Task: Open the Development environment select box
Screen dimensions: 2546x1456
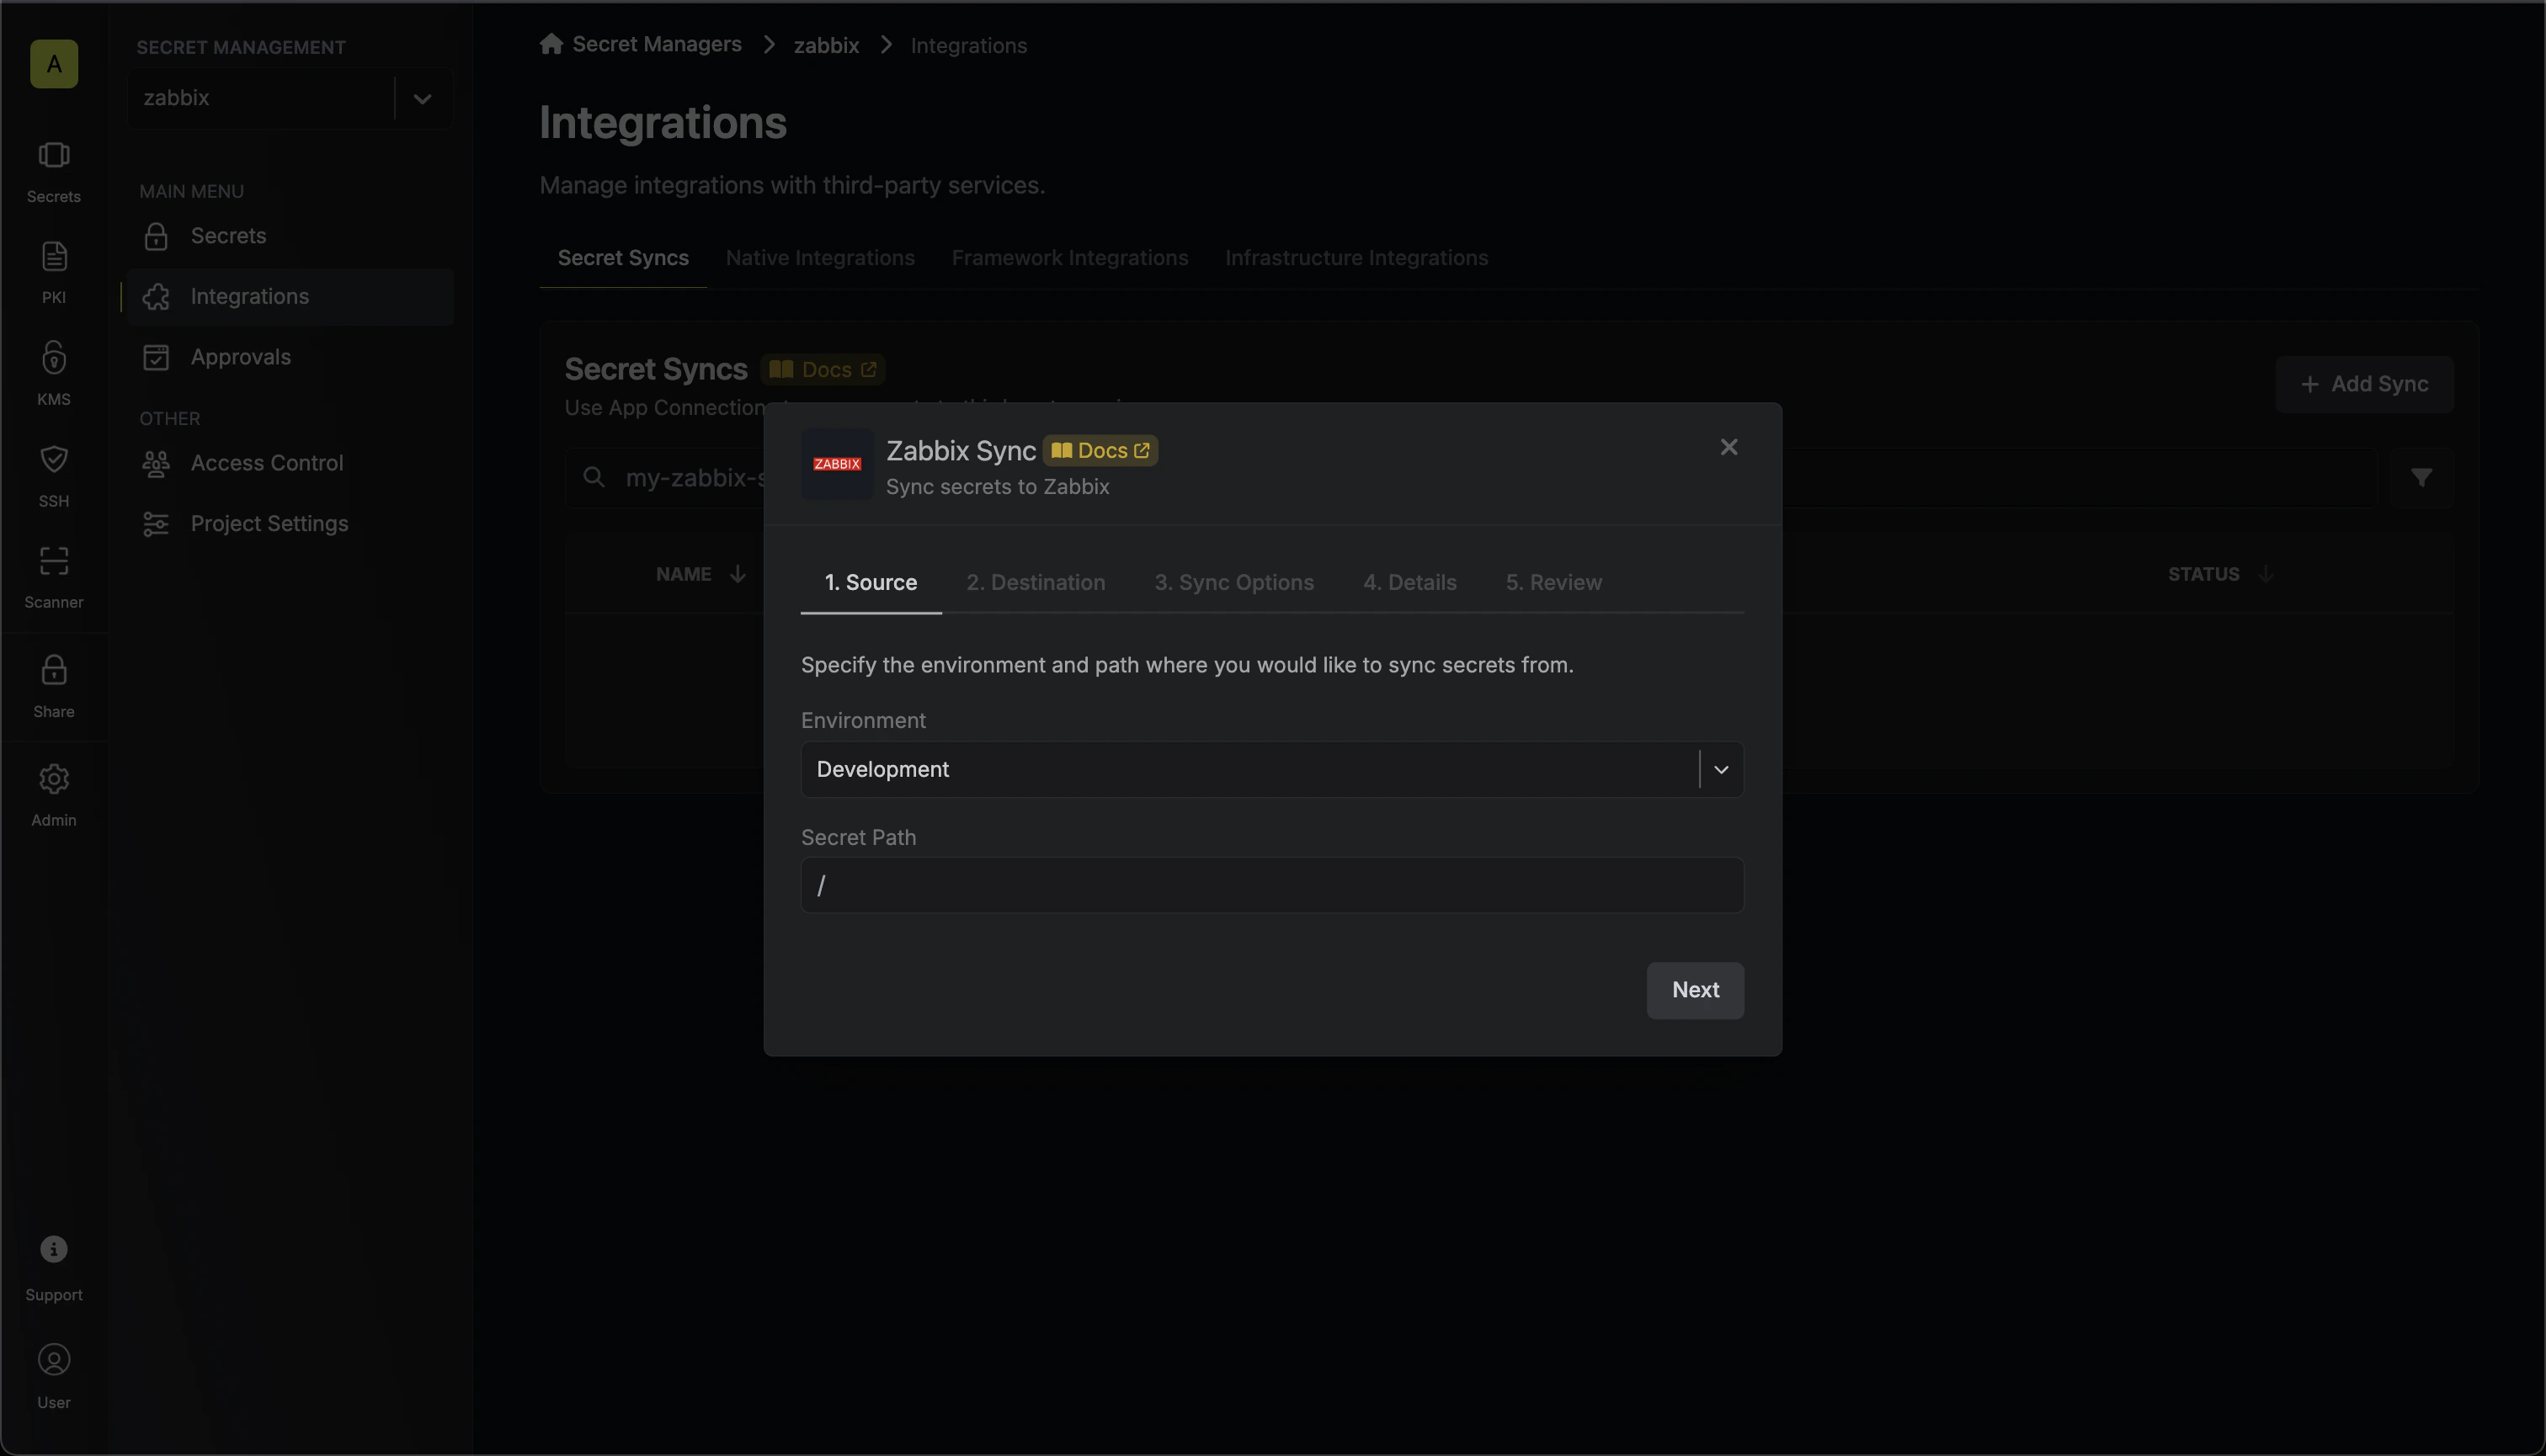Action: [1271, 770]
